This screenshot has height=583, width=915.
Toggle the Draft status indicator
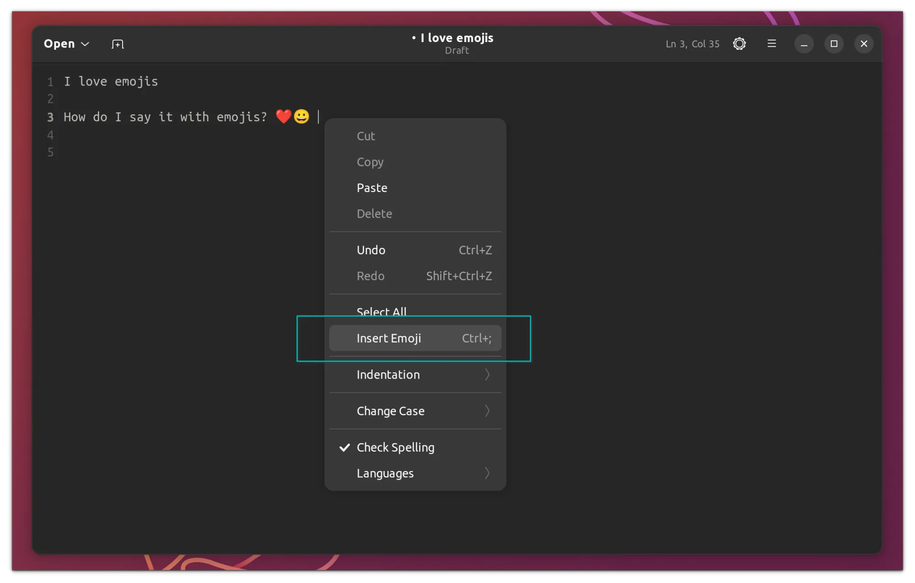point(457,51)
